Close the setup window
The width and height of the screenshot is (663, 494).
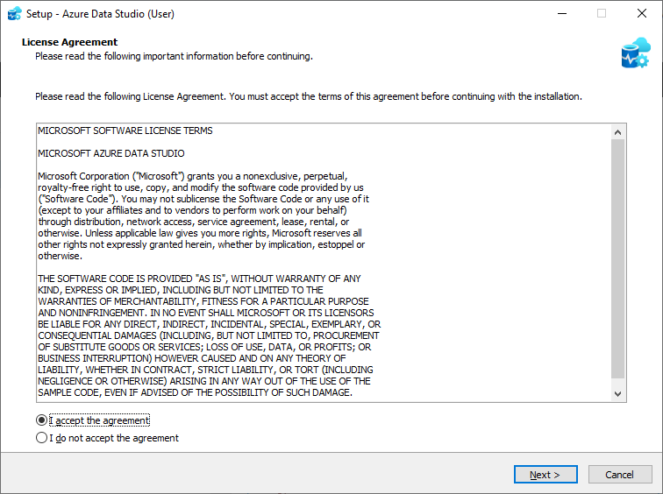(x=641, y=13)
